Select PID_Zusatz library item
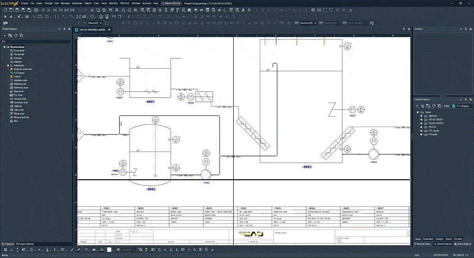This screenshot has width=474, height=258. (434, 131)
